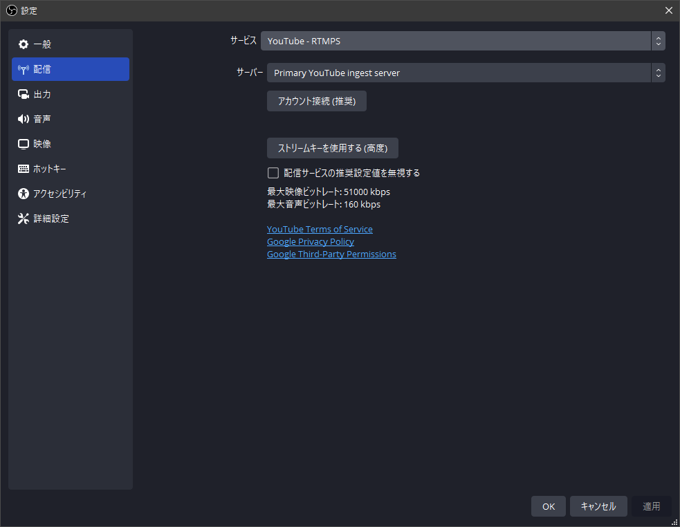Click the gear icon beside 一般
Screen dimensions: 680x527
(24, 44)
